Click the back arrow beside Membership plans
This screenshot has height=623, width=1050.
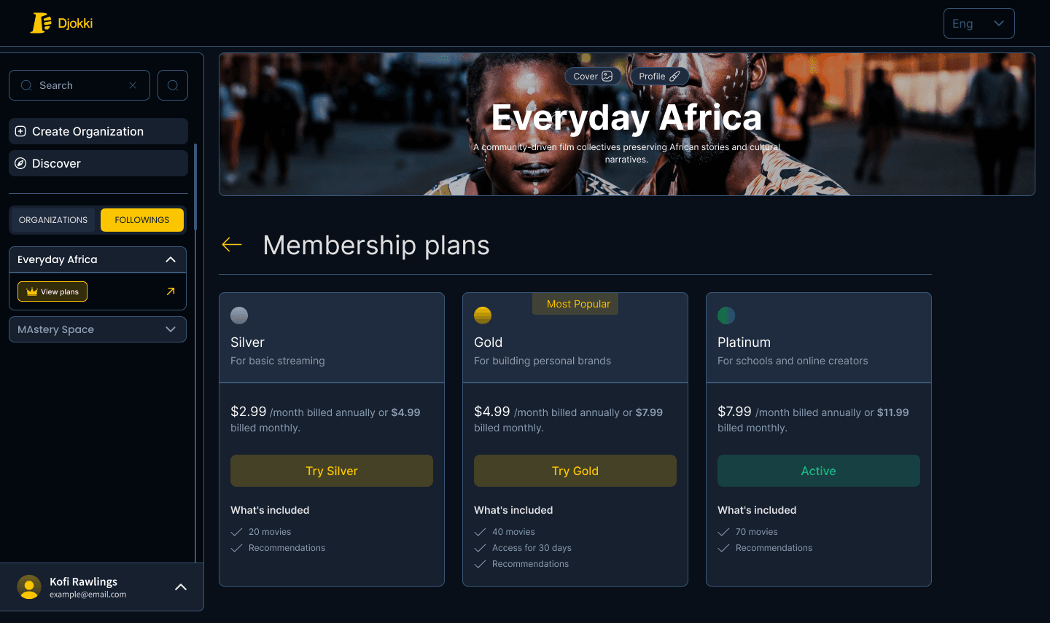[231, 245]
